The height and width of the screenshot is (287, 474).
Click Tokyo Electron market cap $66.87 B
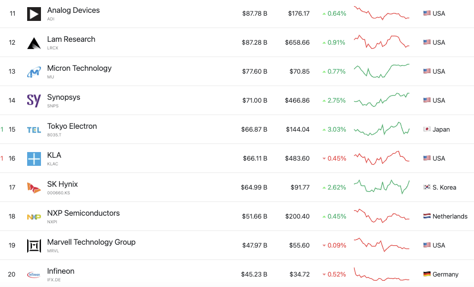[x=254, y=129]
